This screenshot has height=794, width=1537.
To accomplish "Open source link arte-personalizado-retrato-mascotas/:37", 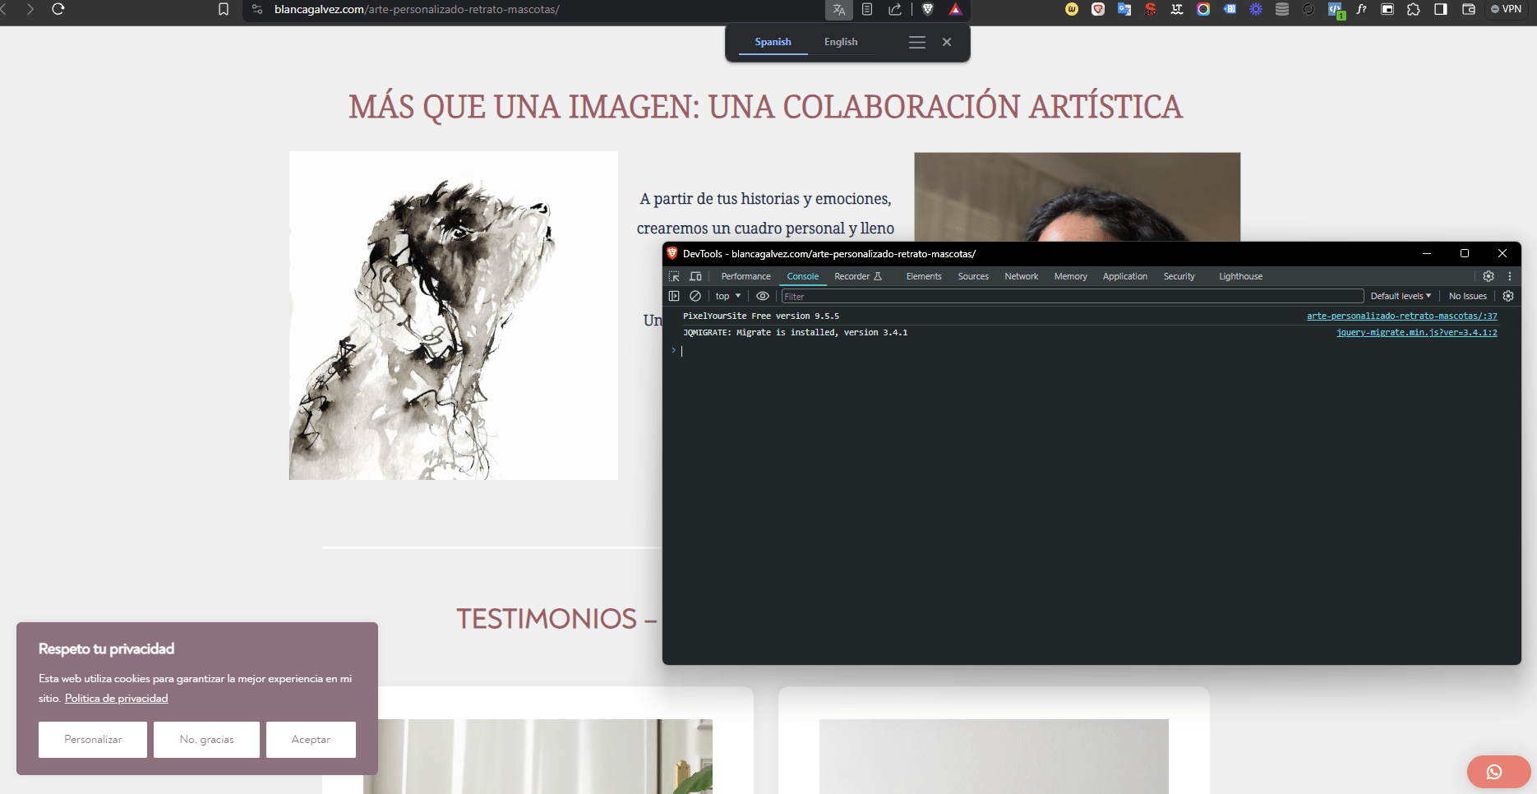I will [x=1401, y=316].
